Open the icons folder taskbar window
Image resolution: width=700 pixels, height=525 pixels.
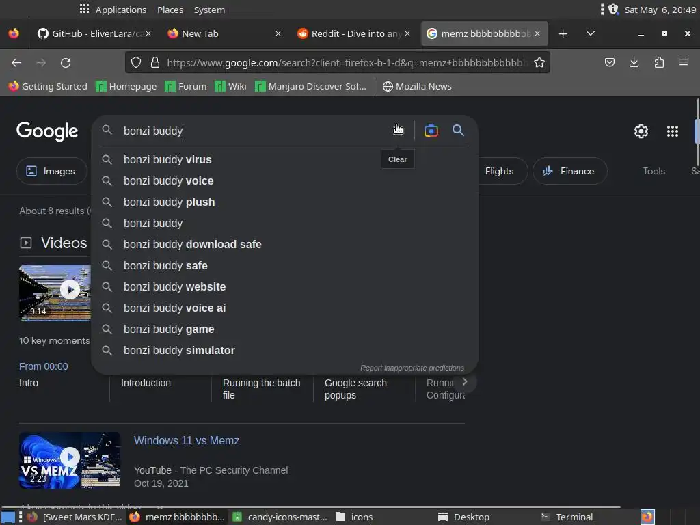[355, 517]
